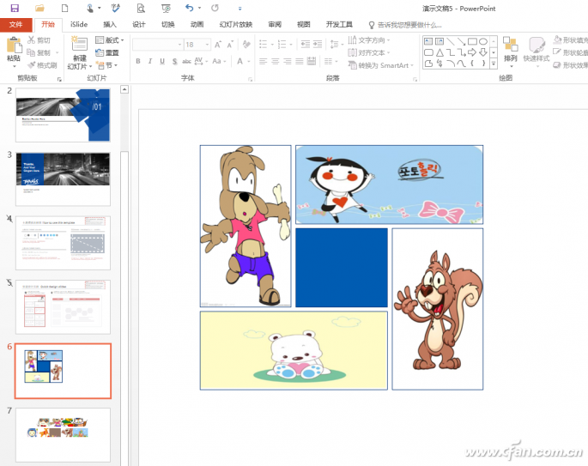The height and width of the screenshot is (466, 588).
Task: Open the font color picker (A)
Action: point(239,61)
